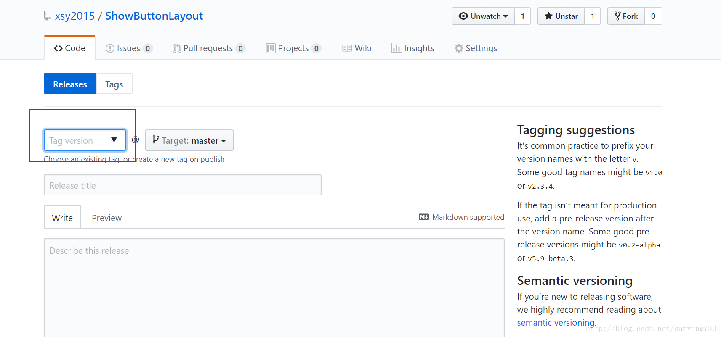The width and height of the screenshot is (721, 337).
Task: Click the Projects count badge
Action: [x=317, y=48]
